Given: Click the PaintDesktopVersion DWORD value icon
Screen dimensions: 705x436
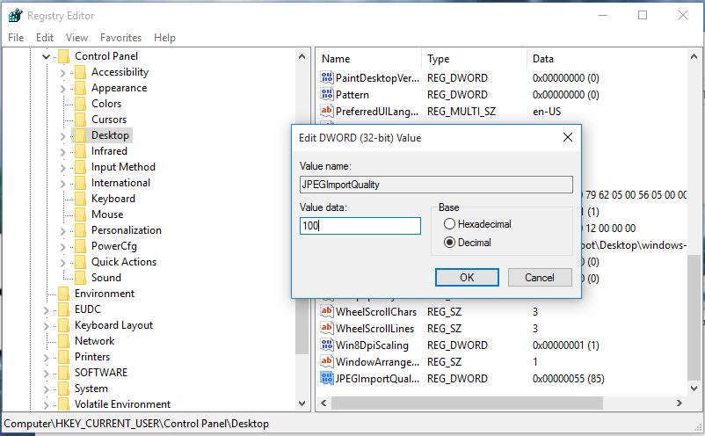Looking at the screenshot, I should 328,78.
